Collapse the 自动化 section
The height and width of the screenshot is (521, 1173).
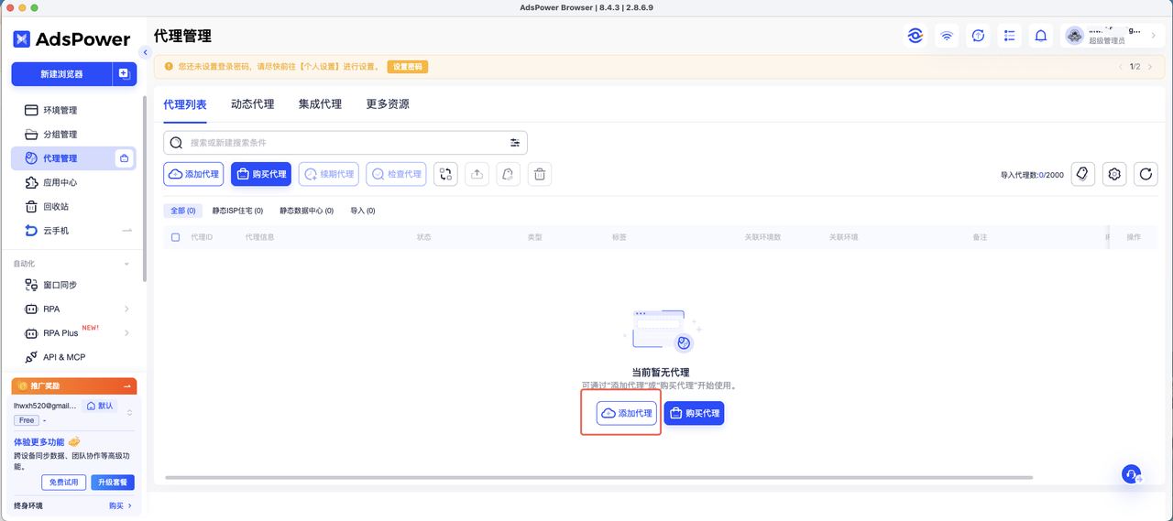126,264
